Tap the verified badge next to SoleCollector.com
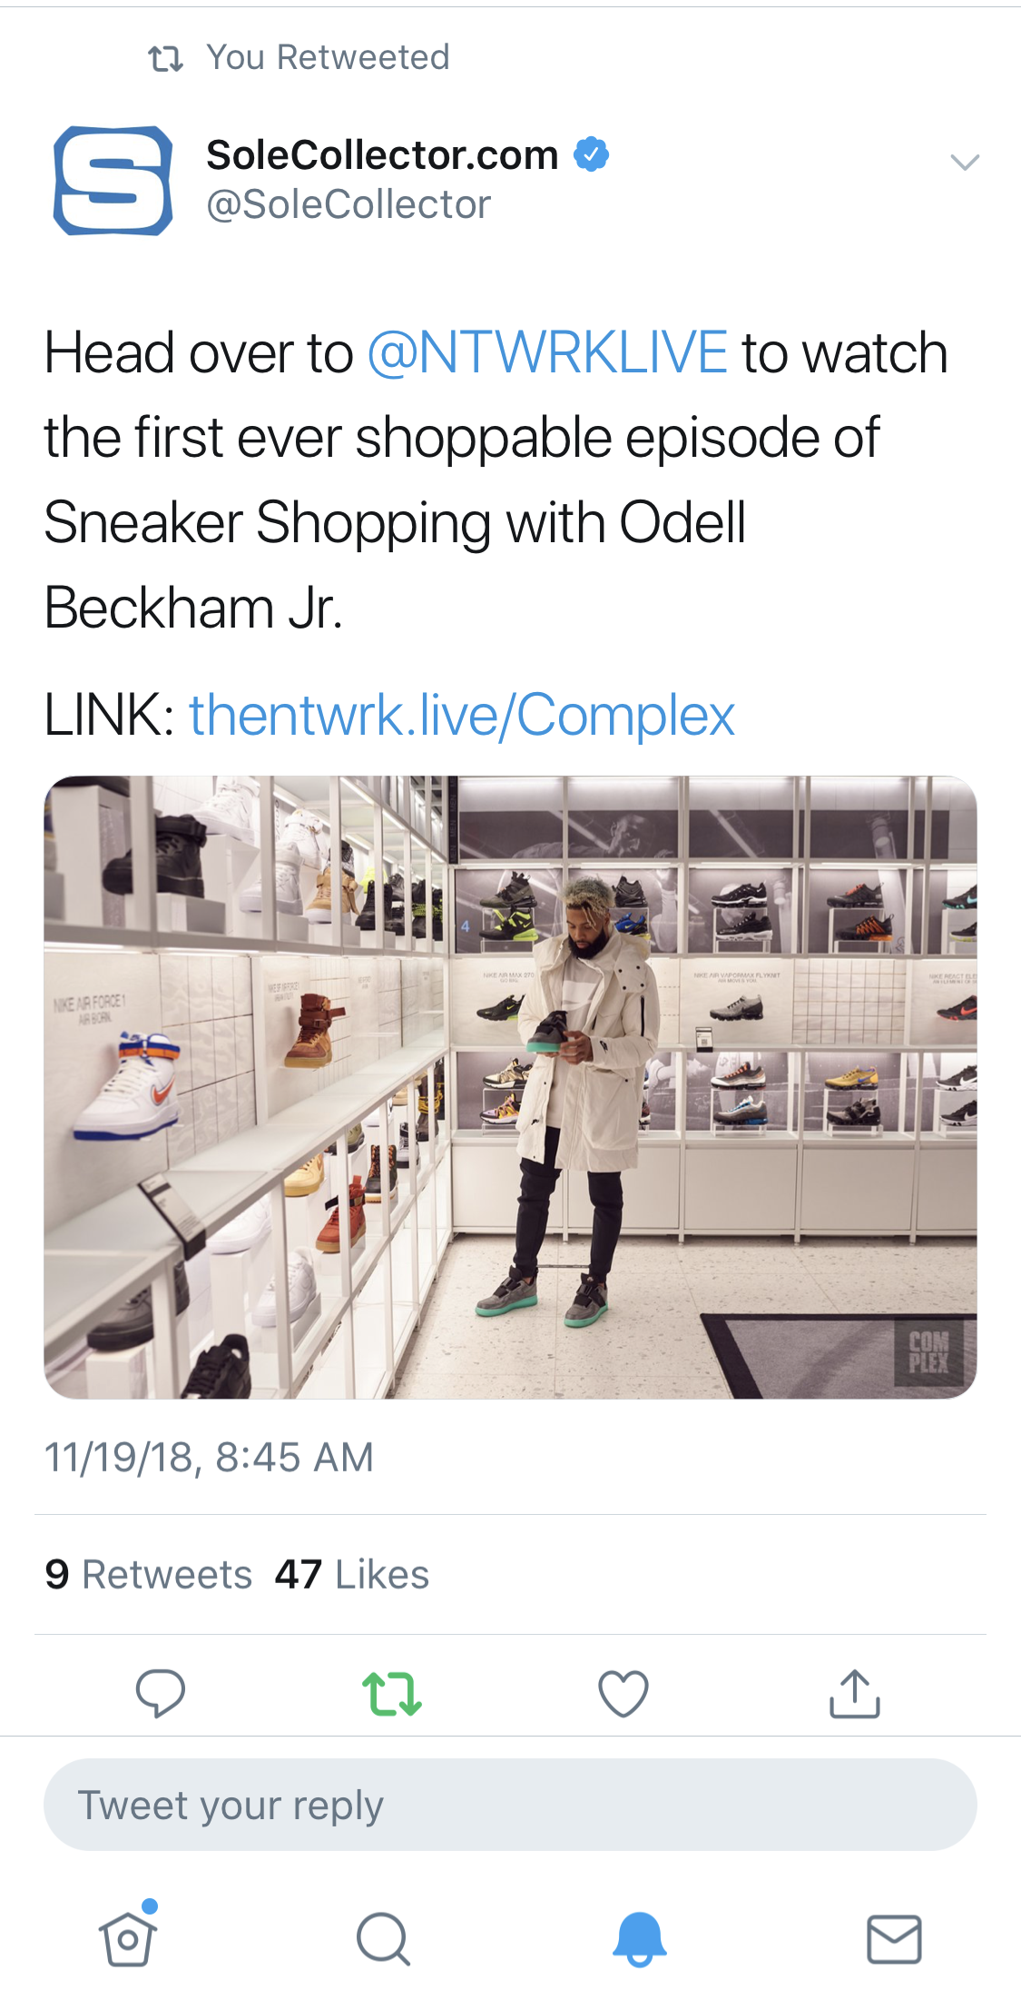1021x2009 pixels. [591, 154]
